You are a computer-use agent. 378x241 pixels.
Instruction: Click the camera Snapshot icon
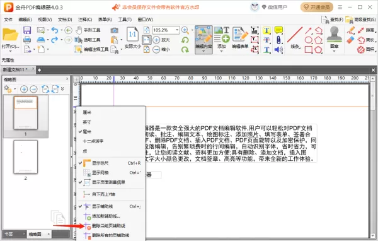pyautogui.click(x=114, y=30)
